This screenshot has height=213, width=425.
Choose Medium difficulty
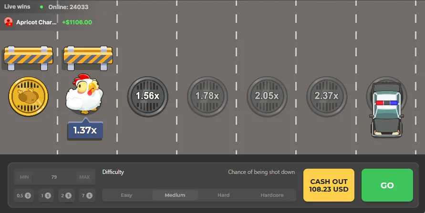[175, 195]
